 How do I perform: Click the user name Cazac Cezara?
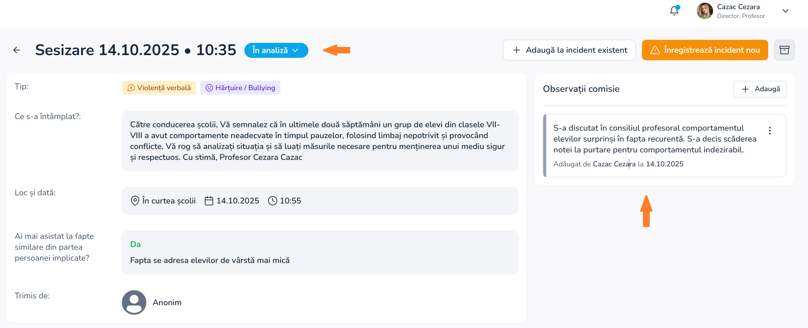(x=738, y=7)
